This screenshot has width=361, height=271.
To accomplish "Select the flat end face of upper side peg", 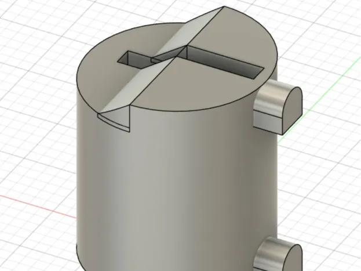I will coord(292,111).
